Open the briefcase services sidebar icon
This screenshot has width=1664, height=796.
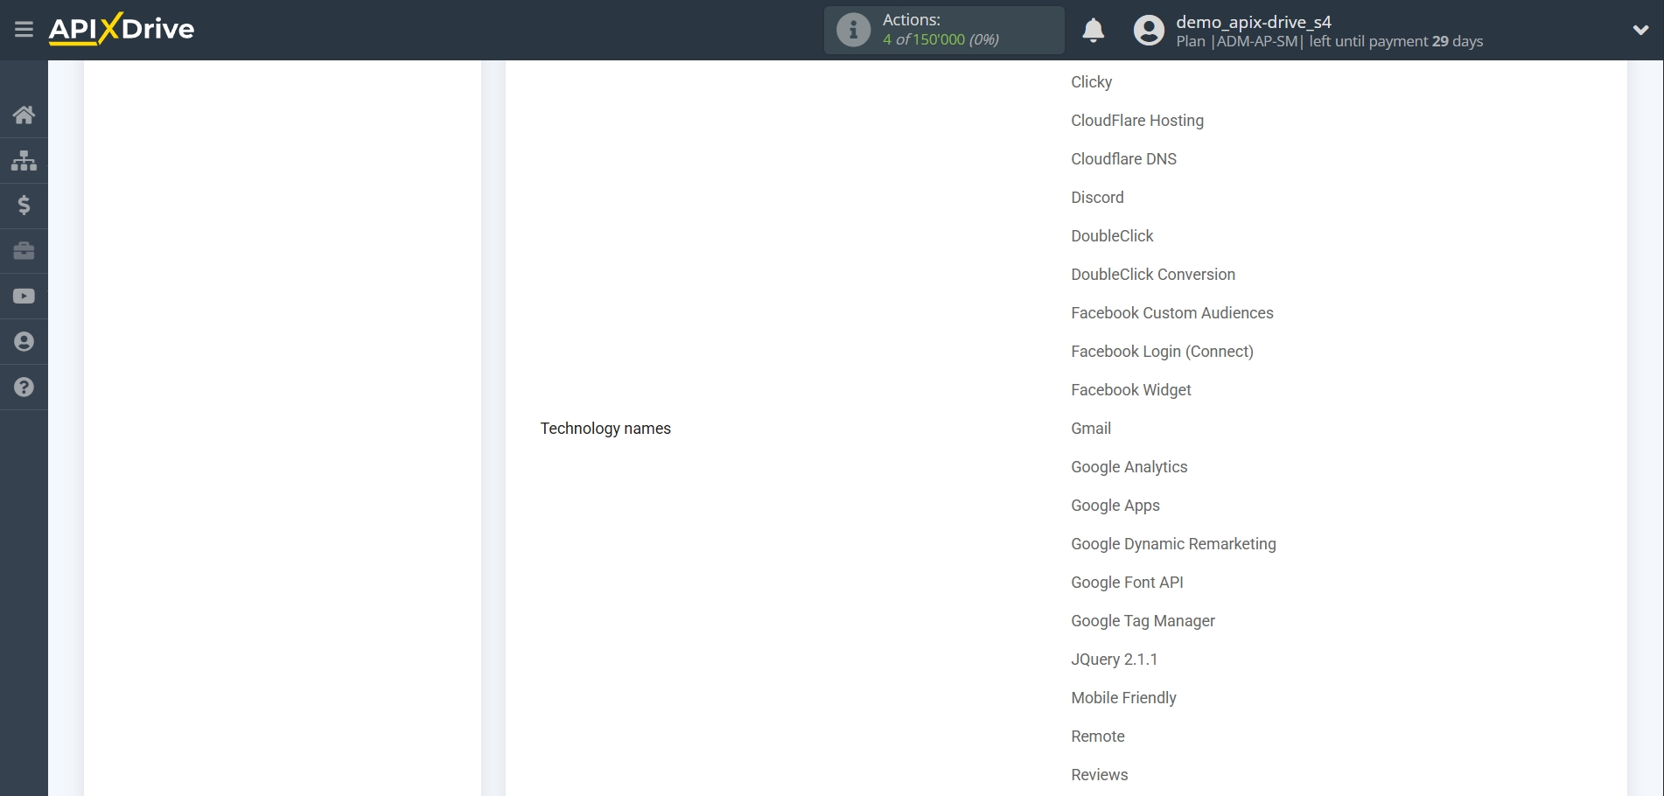pos(24,251)
